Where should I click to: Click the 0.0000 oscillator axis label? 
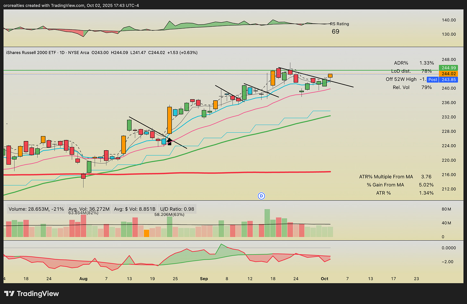tap(449, 248)
